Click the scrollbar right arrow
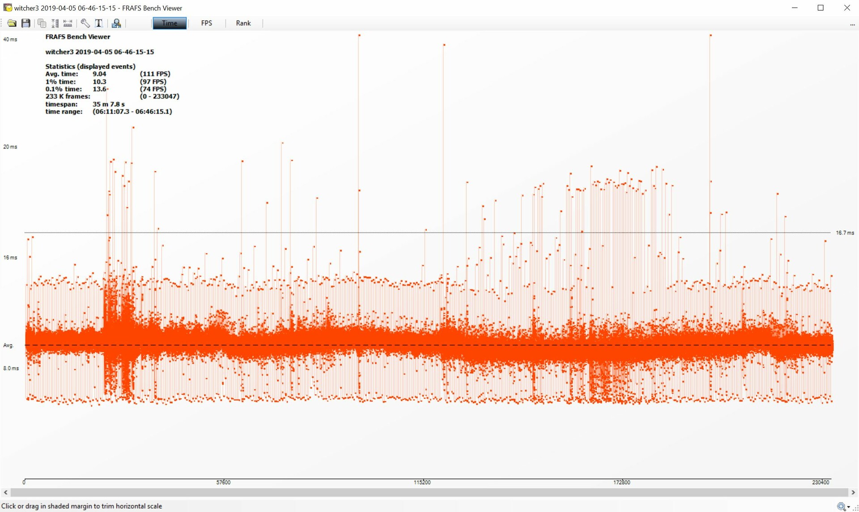The height and width of the screenshot is (512, 859). click(x=853, y=492)
